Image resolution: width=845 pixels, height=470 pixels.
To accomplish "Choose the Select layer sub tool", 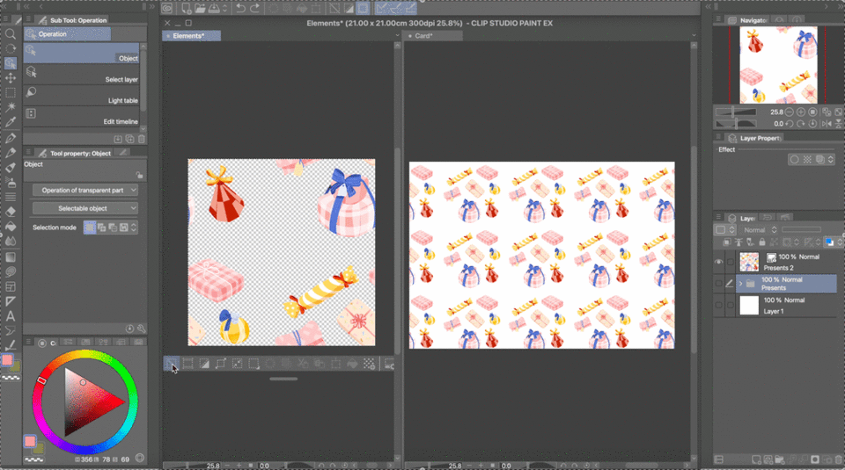I will point(81,74).
